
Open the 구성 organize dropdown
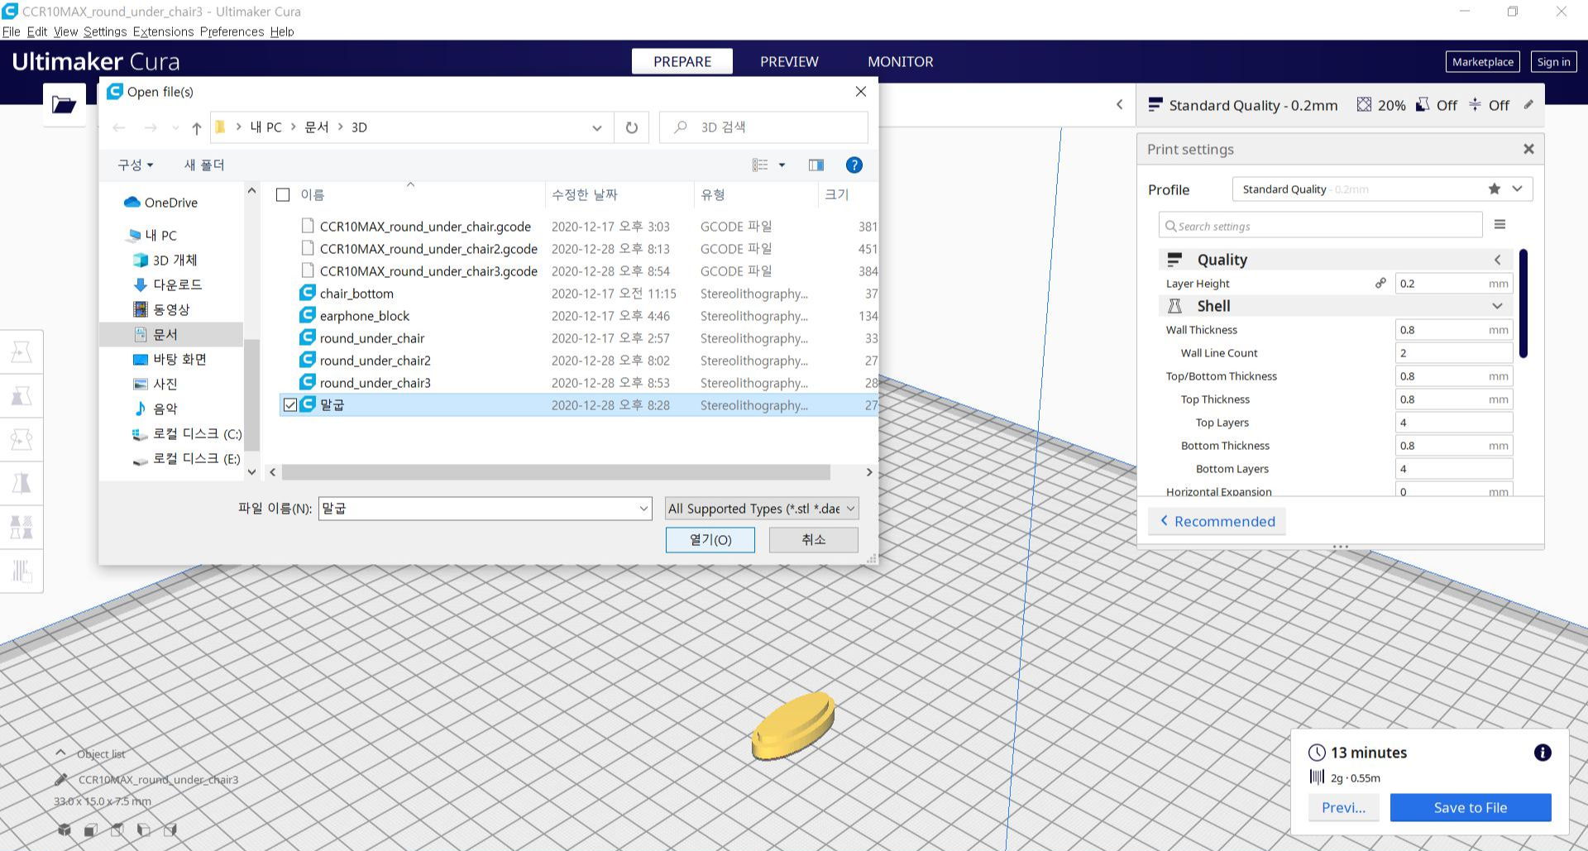point(136,165)
